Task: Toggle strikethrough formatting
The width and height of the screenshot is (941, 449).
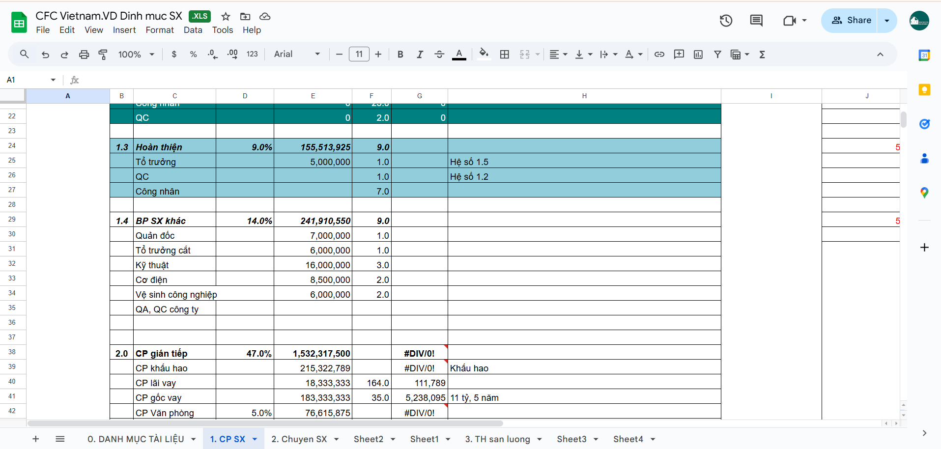Action: click(x=439, y=54)
